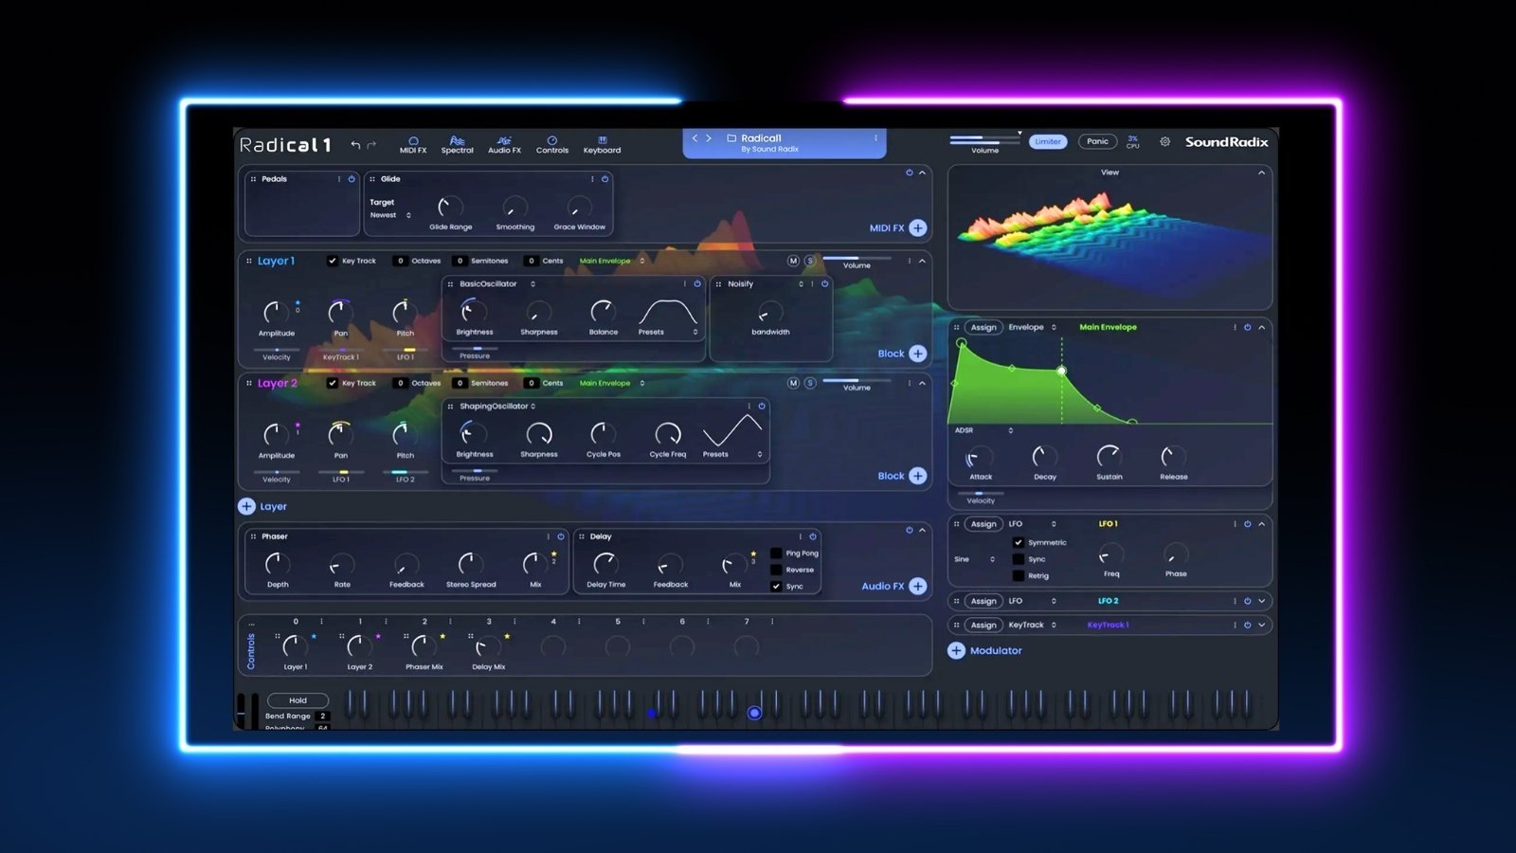This screenshot has width=1516, height=853.
Task: Add a new Layer with plus
Action: pos(246,506)
